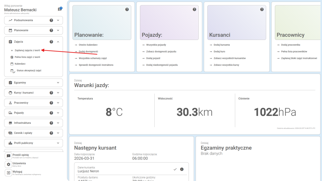Click the Dodaj pracownika link
This screenshot has width=322, height=181.
coord(291,45)
